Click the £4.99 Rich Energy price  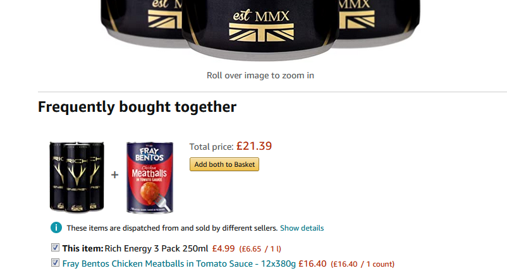tap(223, 248)
